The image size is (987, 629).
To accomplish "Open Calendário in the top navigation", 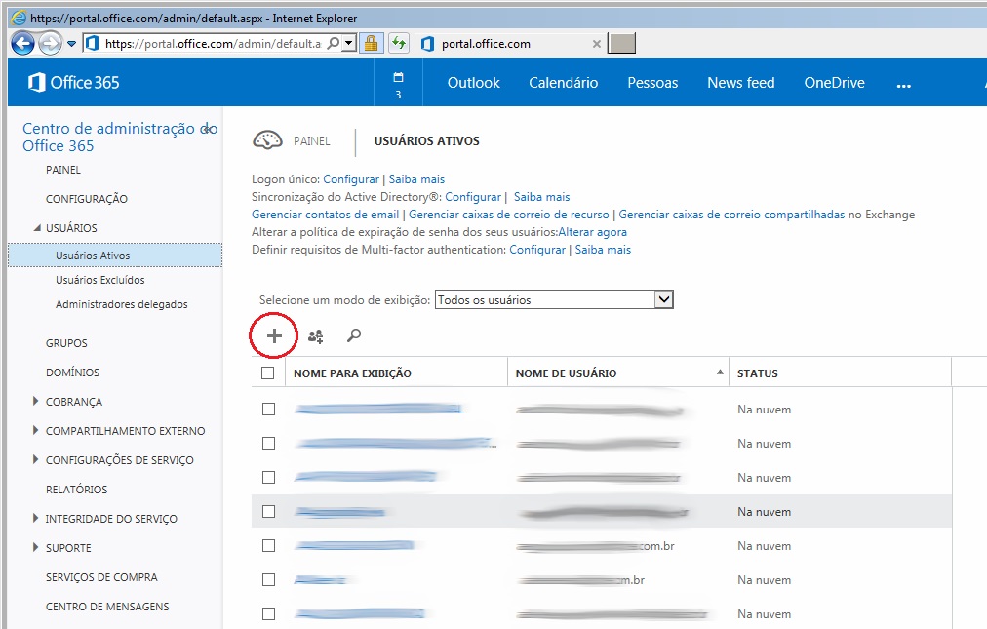I will tap(564, 83).
